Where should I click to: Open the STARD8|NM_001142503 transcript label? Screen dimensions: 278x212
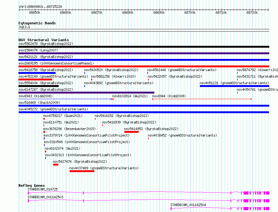pyautogui.click(x=45, y=197)
